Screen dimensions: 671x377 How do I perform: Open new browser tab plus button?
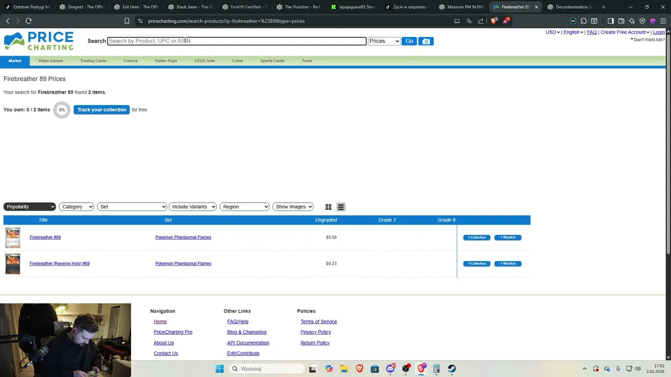point(603,7)
